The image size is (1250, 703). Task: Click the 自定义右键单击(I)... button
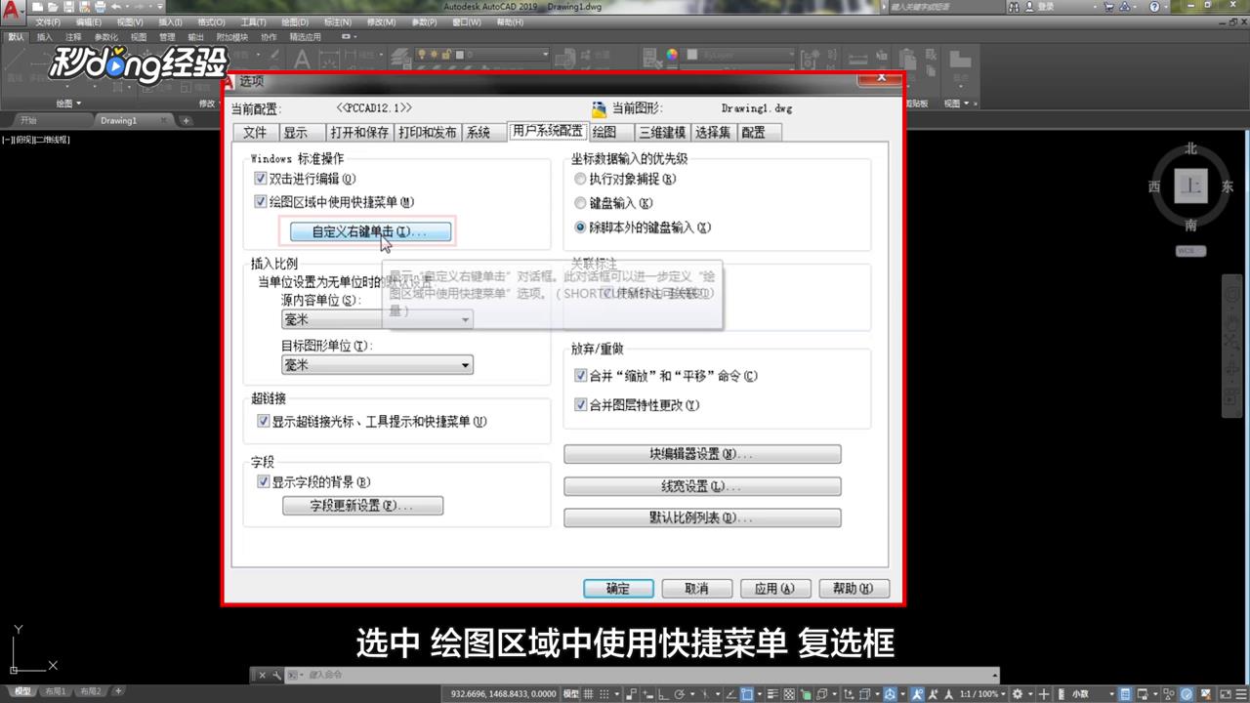click(x=370, y=232)
